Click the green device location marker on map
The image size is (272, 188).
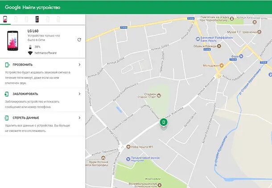163,122
